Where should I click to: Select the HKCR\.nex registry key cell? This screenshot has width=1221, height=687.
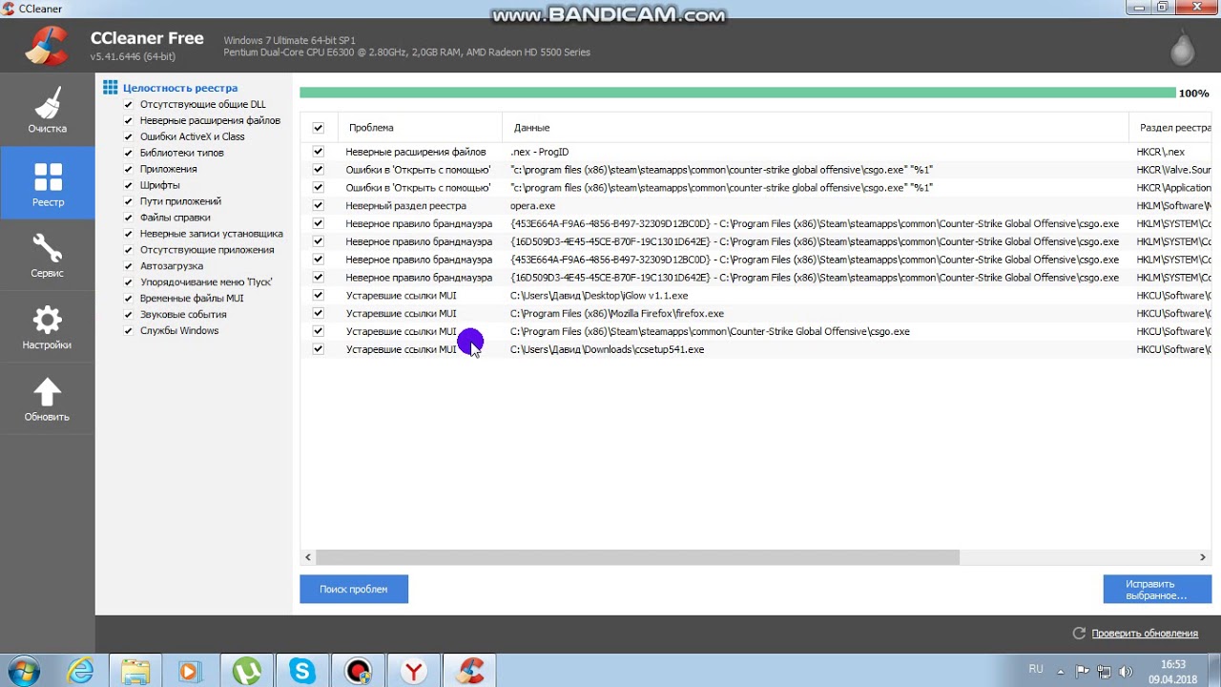pos(1160,152)
